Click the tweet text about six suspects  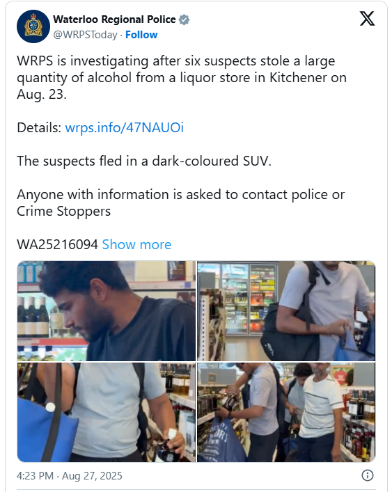pos(182,77)
